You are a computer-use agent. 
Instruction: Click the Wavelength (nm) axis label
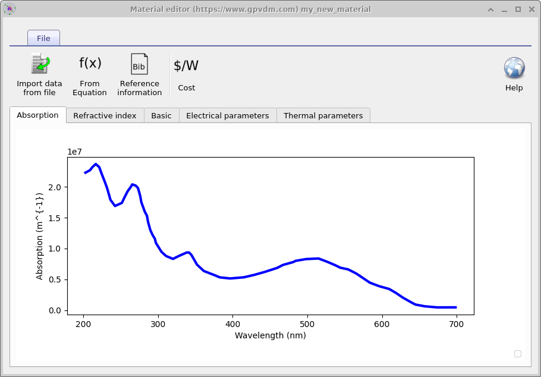point(269,335)
